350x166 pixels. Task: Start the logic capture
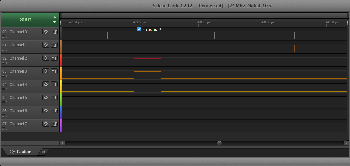(25, 19)
